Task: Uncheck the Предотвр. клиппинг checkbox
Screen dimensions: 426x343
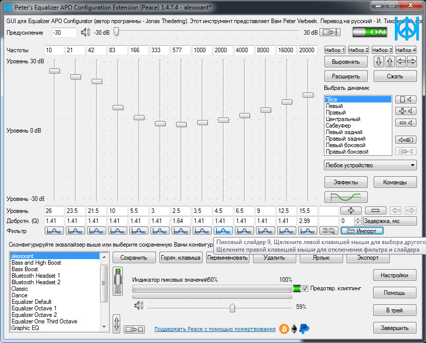Action: [x=305, y=289]
